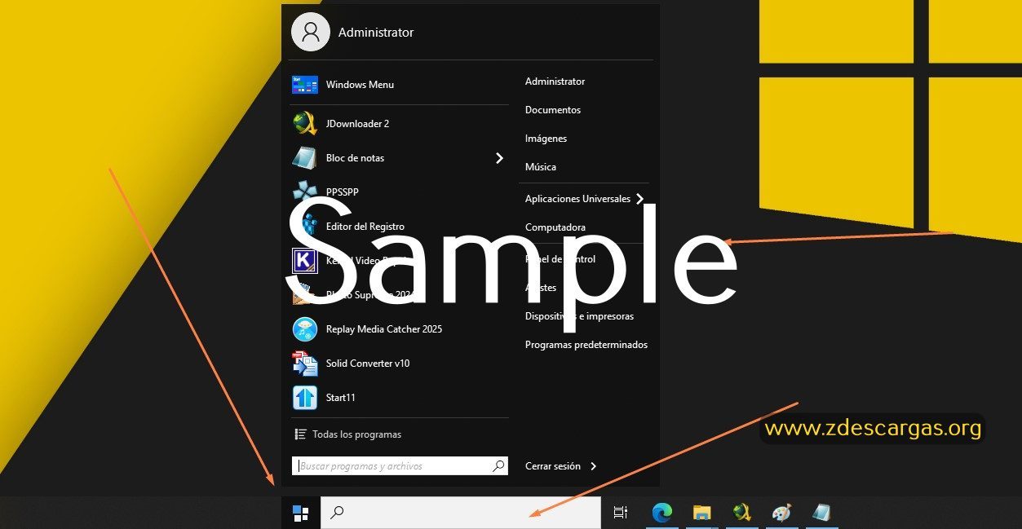Open the Windows Menu icon
This screenshot has width=1022, height=529.
click(304, 85)
